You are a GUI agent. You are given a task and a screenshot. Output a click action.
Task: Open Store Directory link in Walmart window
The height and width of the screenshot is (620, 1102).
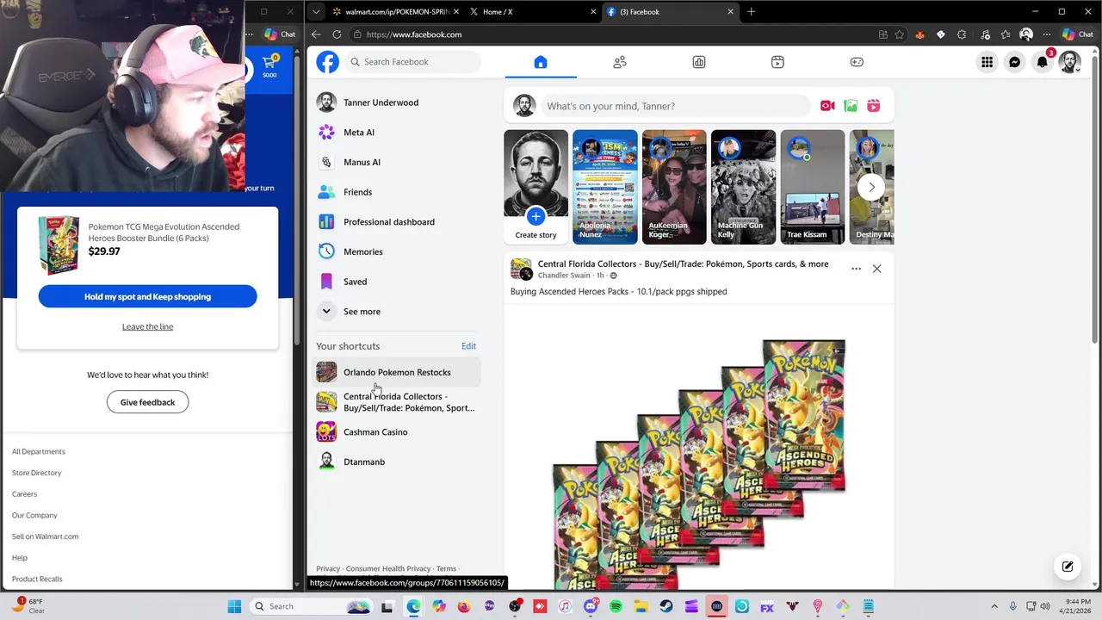(37, 473)
